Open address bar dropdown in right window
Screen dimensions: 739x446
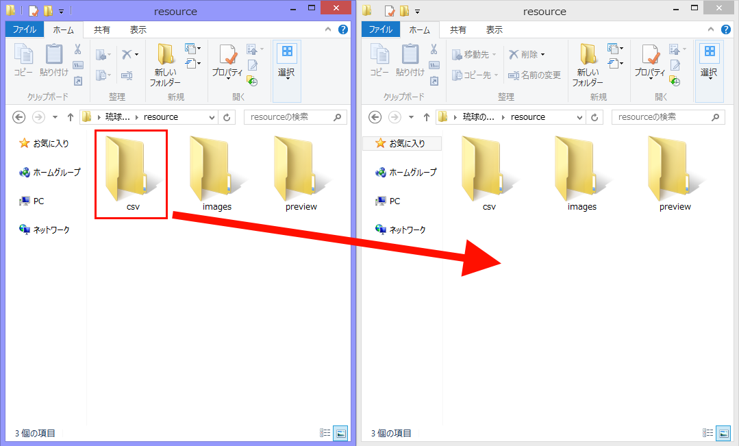coord(579,117)
